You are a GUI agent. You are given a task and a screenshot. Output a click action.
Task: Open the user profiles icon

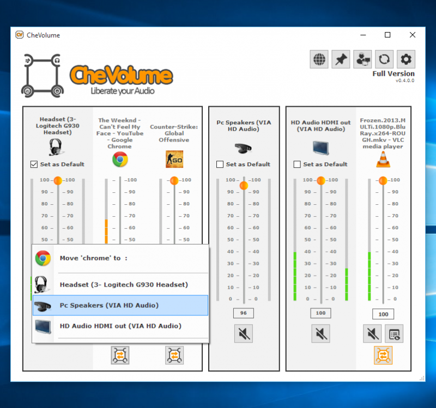pos(362,59)
